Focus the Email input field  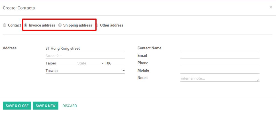[x=220, y=56]
